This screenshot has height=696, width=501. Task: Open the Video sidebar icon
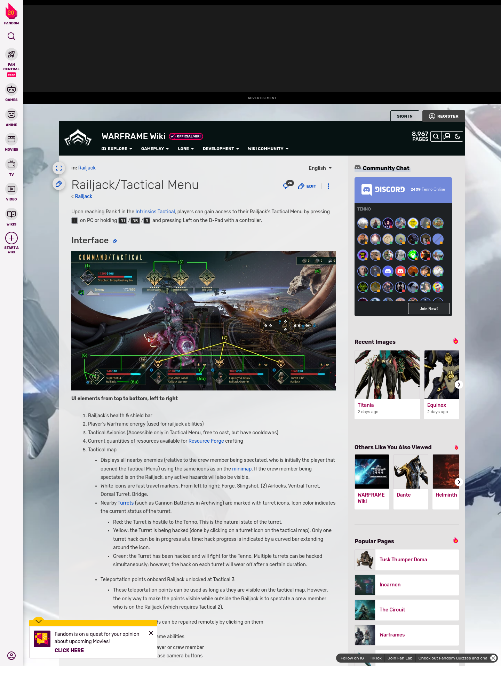[11, 189]
